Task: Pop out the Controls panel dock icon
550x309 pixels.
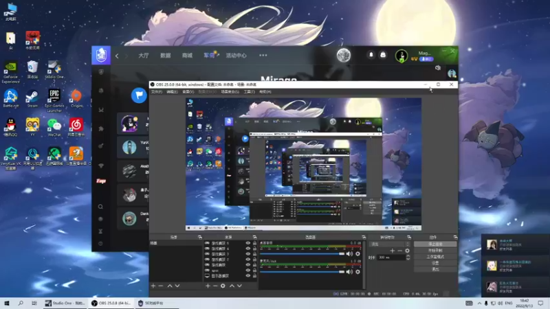Action: click(455, 237)
